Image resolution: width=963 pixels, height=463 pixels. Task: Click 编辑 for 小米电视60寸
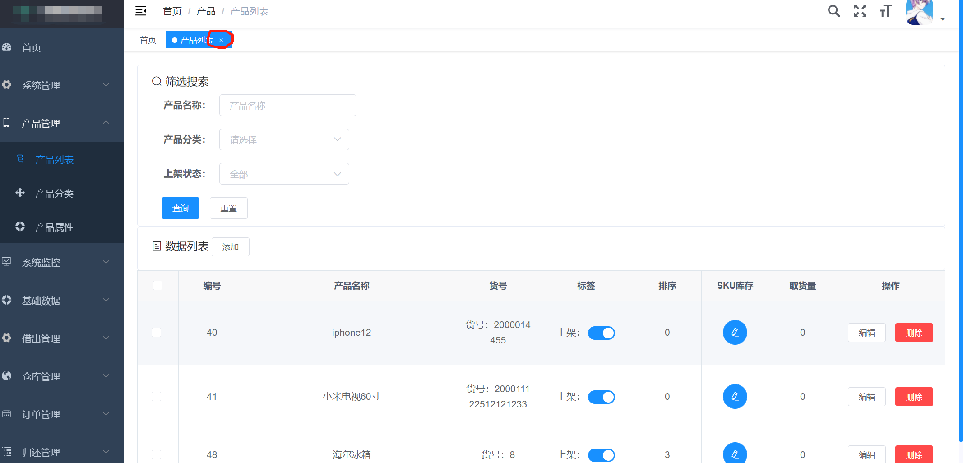(x=867, y=397)
